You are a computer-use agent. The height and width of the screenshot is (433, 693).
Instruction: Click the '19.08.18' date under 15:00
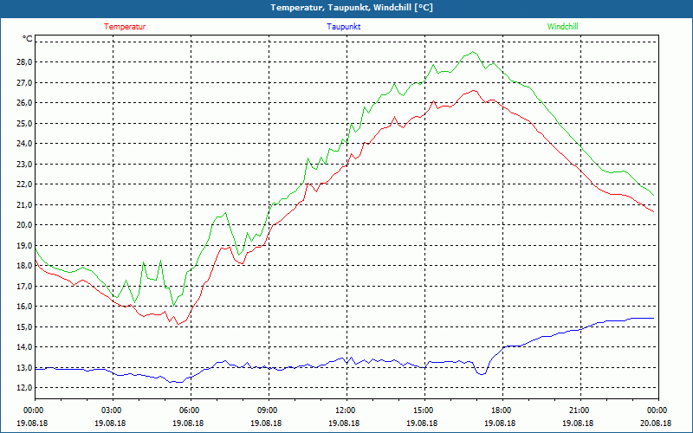tap(422, 423)
